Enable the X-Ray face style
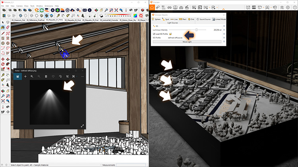Viewport: 298px width, 167px height. 21,16
